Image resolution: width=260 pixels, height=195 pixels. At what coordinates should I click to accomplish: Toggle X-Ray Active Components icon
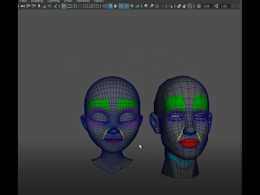[184, 6]
